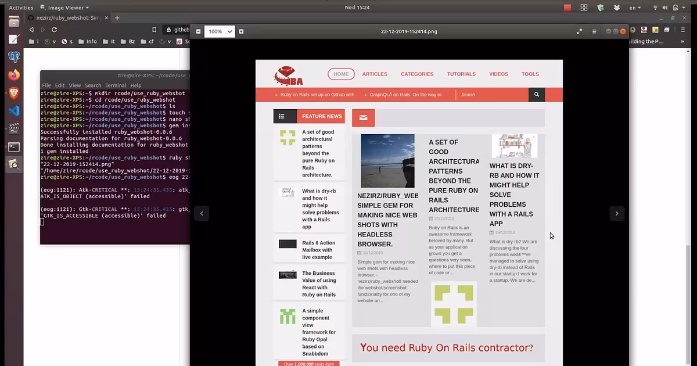697x366 pixels.
Task: Click the red square tray icon
Action: (567, 8)
